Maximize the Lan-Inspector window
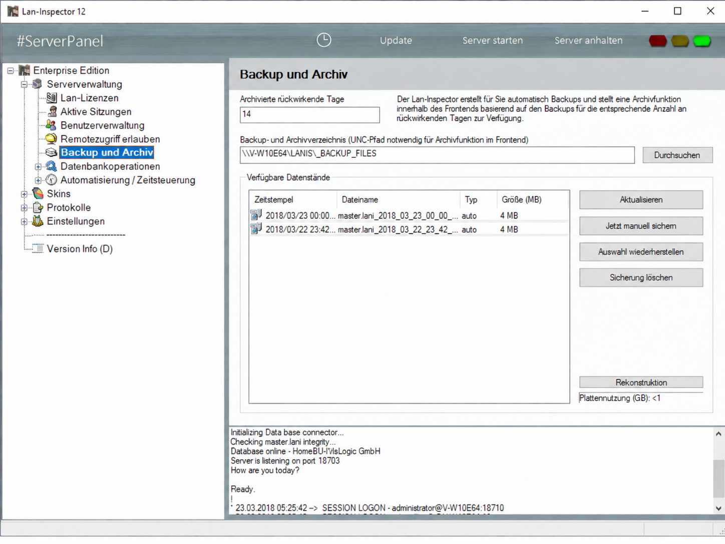 pyautogui.click(x=677, y=11)
